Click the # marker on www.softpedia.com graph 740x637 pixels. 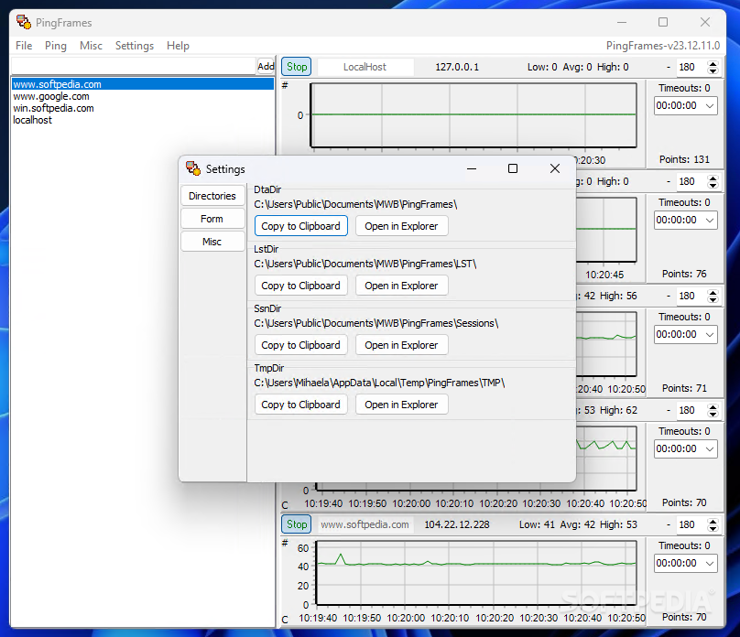[285, 543]
